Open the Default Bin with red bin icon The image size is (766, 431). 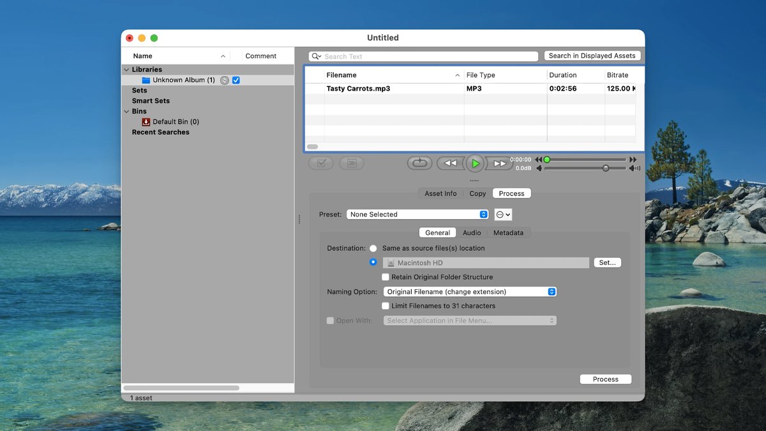[146, 121]
